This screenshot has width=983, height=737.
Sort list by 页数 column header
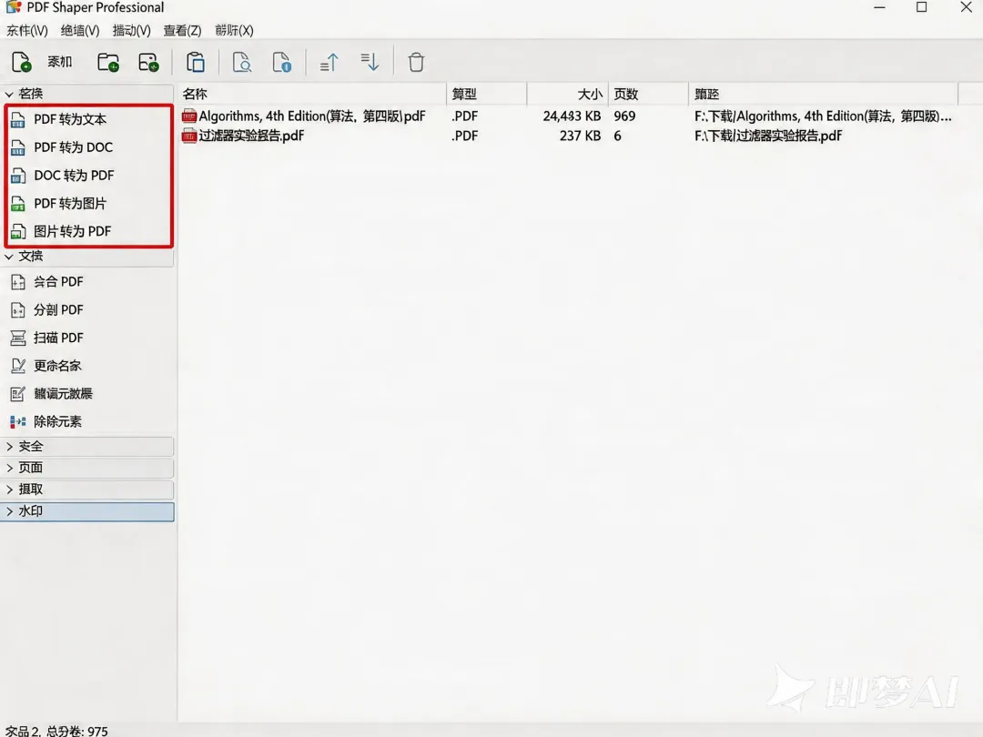coord(648,94)
